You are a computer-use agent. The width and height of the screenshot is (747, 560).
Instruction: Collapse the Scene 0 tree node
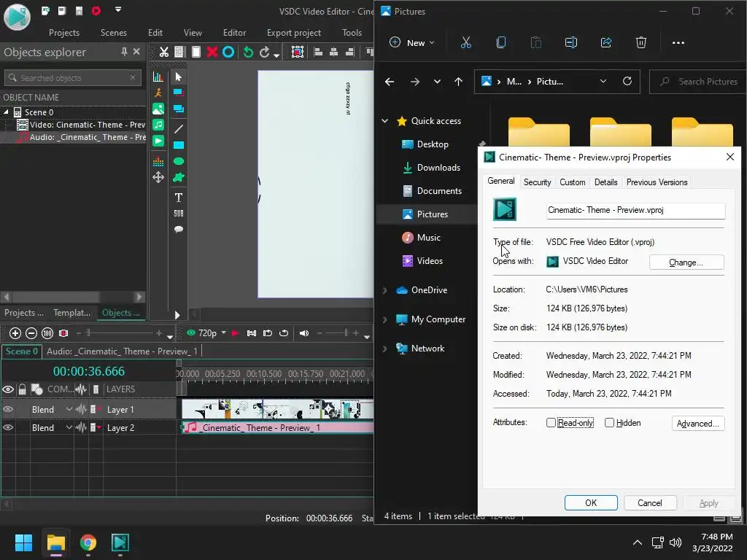(x=6, y=112)
